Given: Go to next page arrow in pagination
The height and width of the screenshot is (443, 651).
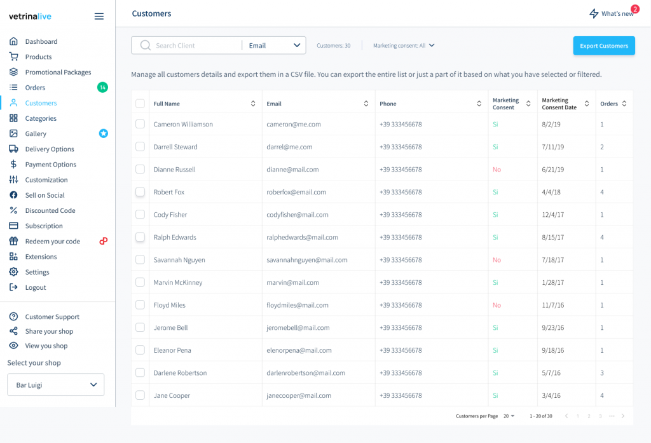Looking at the screenshot, I should click(623, 416).
